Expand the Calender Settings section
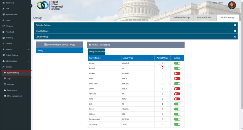The width and height of the screenshot is (243, 130). coord(235,25)
